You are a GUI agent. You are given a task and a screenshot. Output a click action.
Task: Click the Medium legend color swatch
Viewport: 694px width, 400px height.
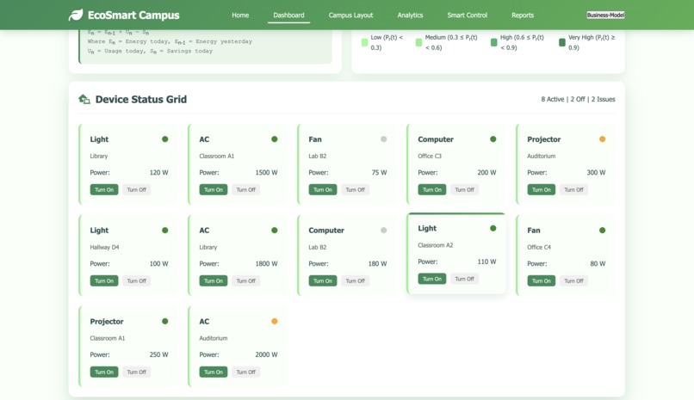click(418, 42)
